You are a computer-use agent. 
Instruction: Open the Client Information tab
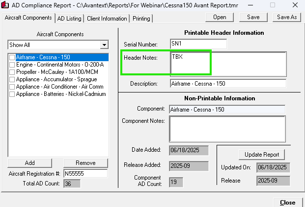pyautogui.click(x=107, y=19)
